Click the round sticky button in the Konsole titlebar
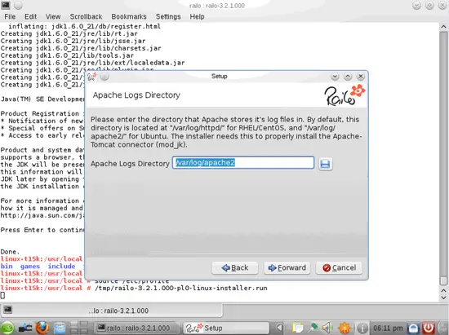This screenshot has width=449, height=335. [18, 5]
